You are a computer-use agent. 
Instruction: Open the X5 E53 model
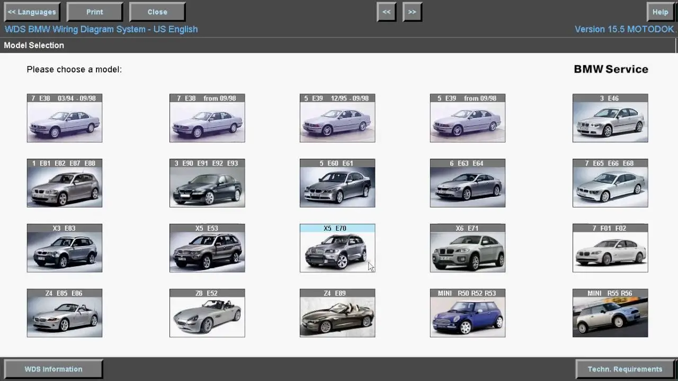point(207,248)
